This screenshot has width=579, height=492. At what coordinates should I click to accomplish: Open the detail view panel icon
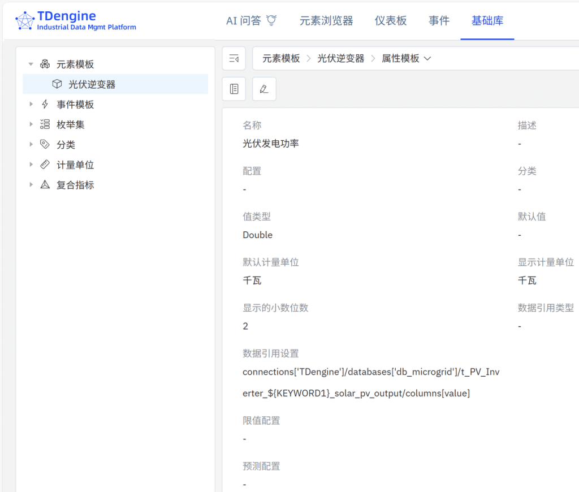point(234,89)
